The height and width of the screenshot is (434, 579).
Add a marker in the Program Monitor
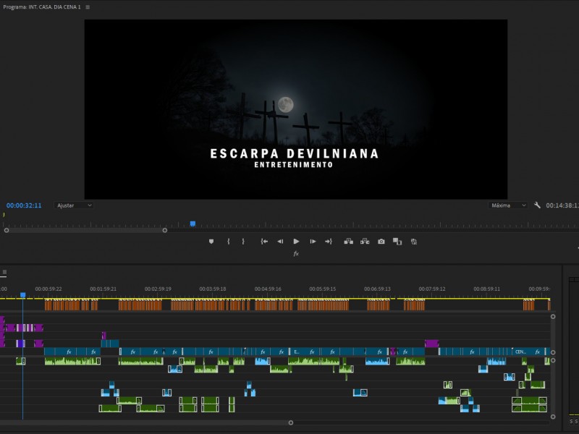211,242
